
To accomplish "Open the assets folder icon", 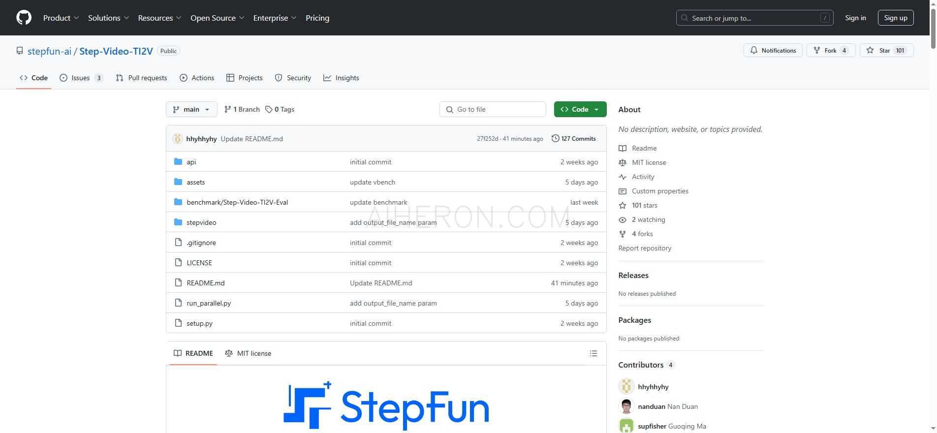I will (x=178, y=182).
